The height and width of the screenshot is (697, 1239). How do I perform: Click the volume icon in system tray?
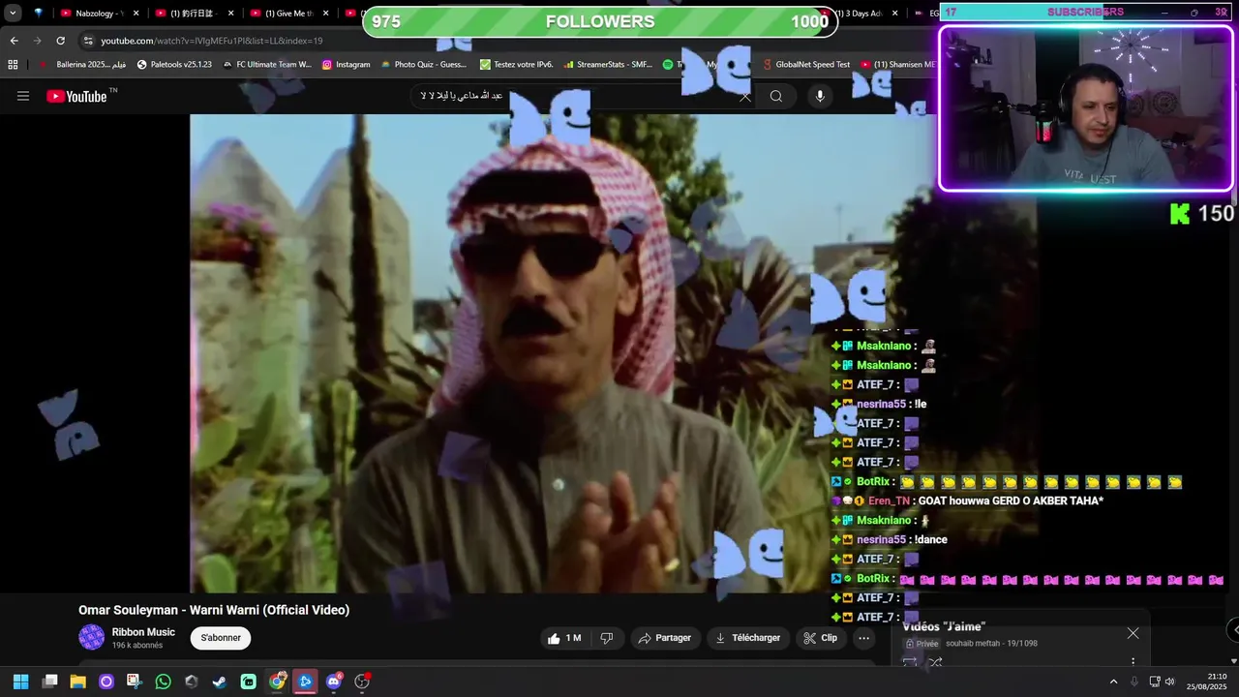[1169, 682]
